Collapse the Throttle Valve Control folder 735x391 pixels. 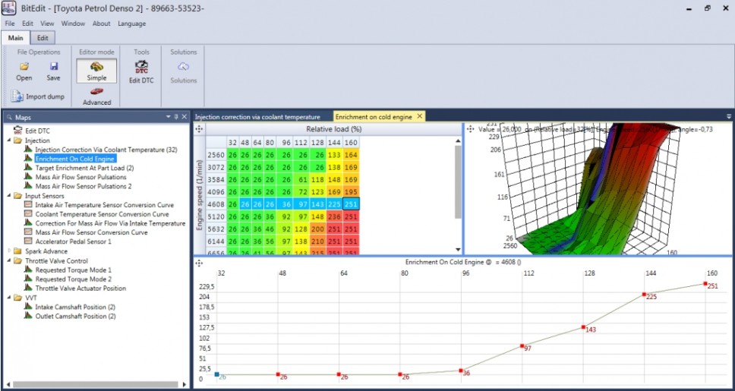click(9, 260)
